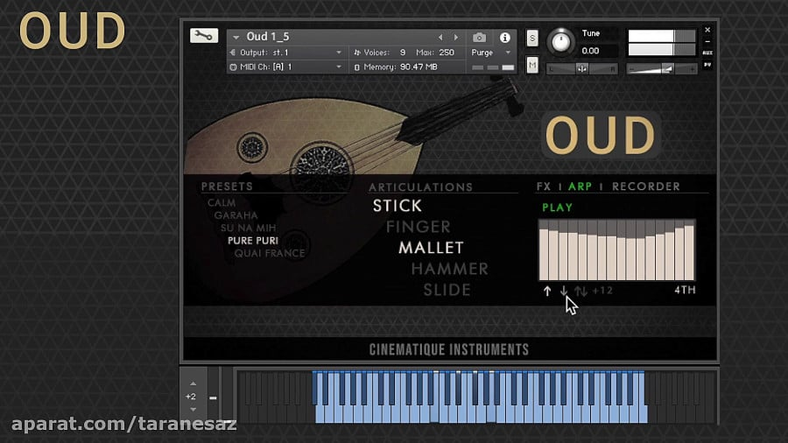Shift keyboard octave up with the arrow above +2
This screenshot has width=788, height=443.
[x=193, y=383]
